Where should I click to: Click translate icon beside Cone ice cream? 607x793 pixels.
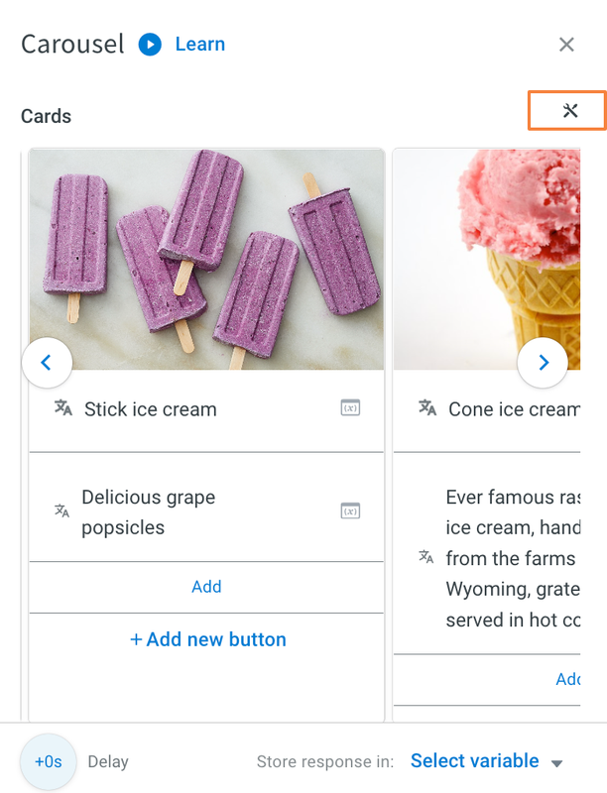point(427,407)
